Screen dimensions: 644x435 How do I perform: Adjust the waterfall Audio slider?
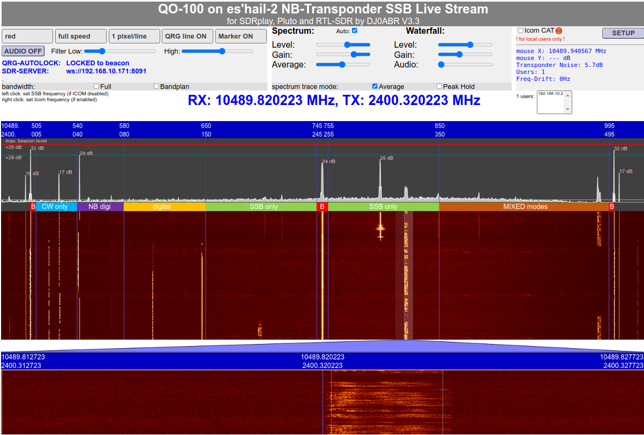(442, 64)
